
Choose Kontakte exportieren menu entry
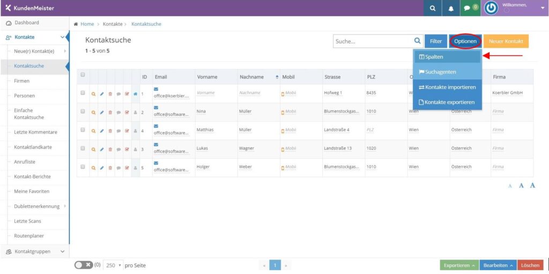point(447,102)
